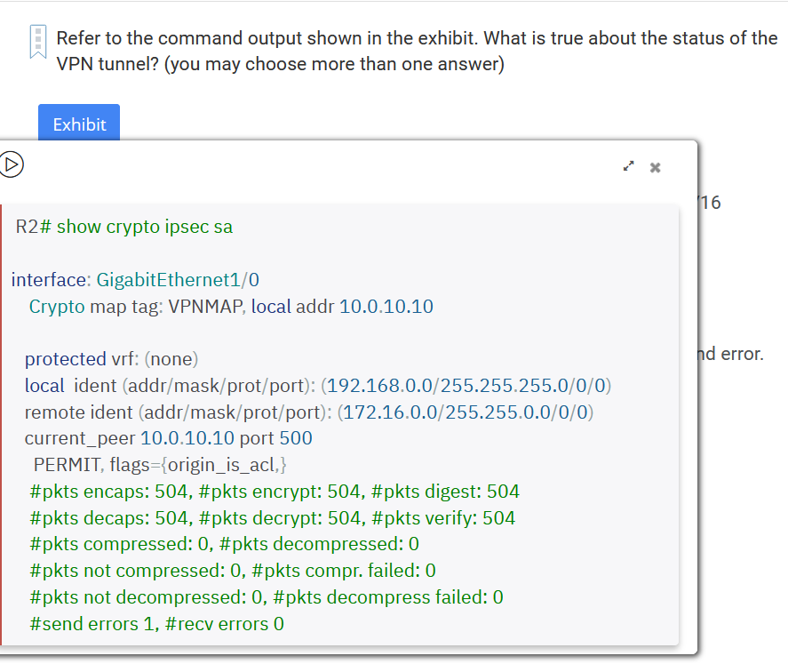Click the play circle in the top-left corner
The image size is (788, 672).
tap(12, 164)
